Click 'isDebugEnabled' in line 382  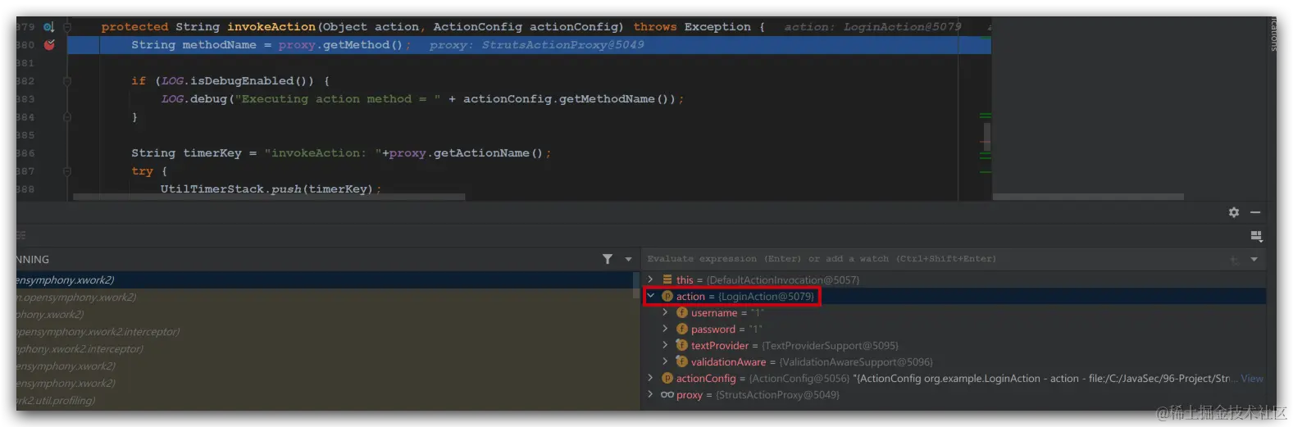(242, 81)
